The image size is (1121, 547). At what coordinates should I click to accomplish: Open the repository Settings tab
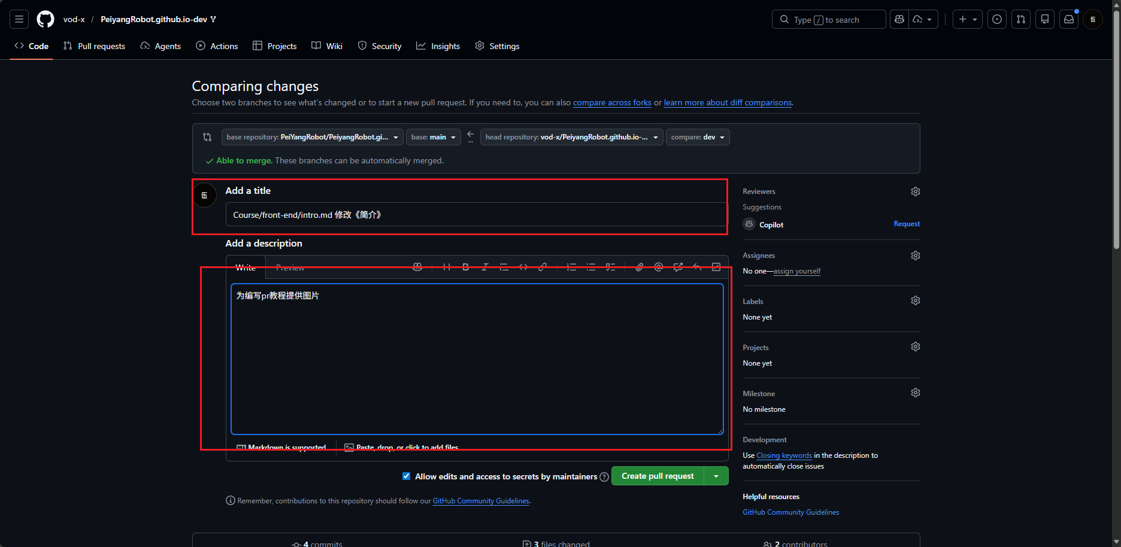[x=497, y=46]
